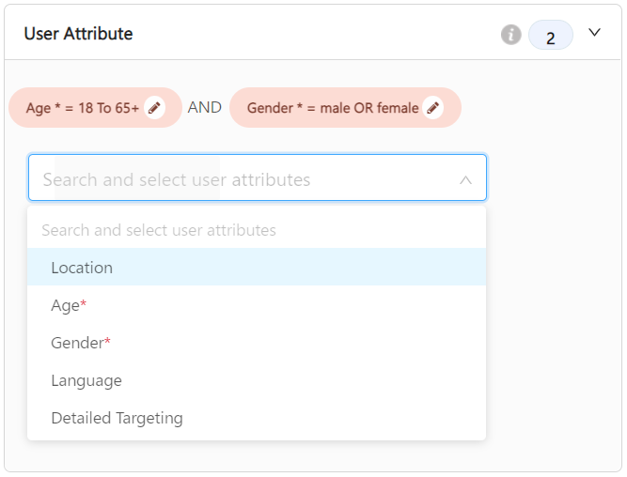Click the User Attribute section title
The height and width of the screenshot is (477, 627).
[x=78, y=34]
